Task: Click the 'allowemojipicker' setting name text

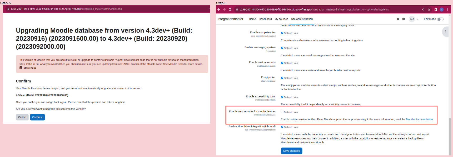Action: coord(268,81)
